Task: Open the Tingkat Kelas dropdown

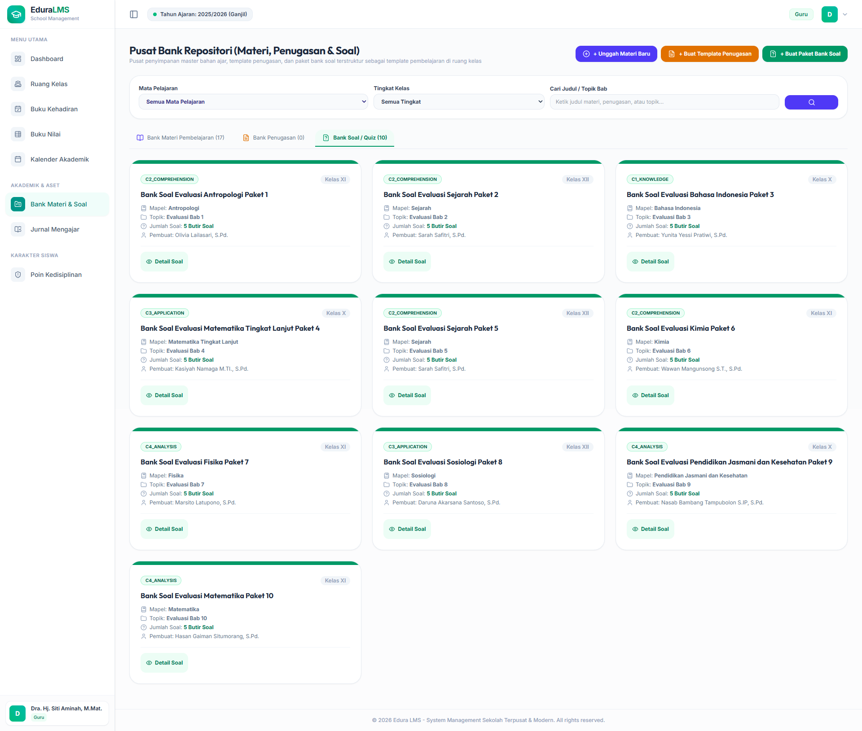Action: [x=459, y=102]
